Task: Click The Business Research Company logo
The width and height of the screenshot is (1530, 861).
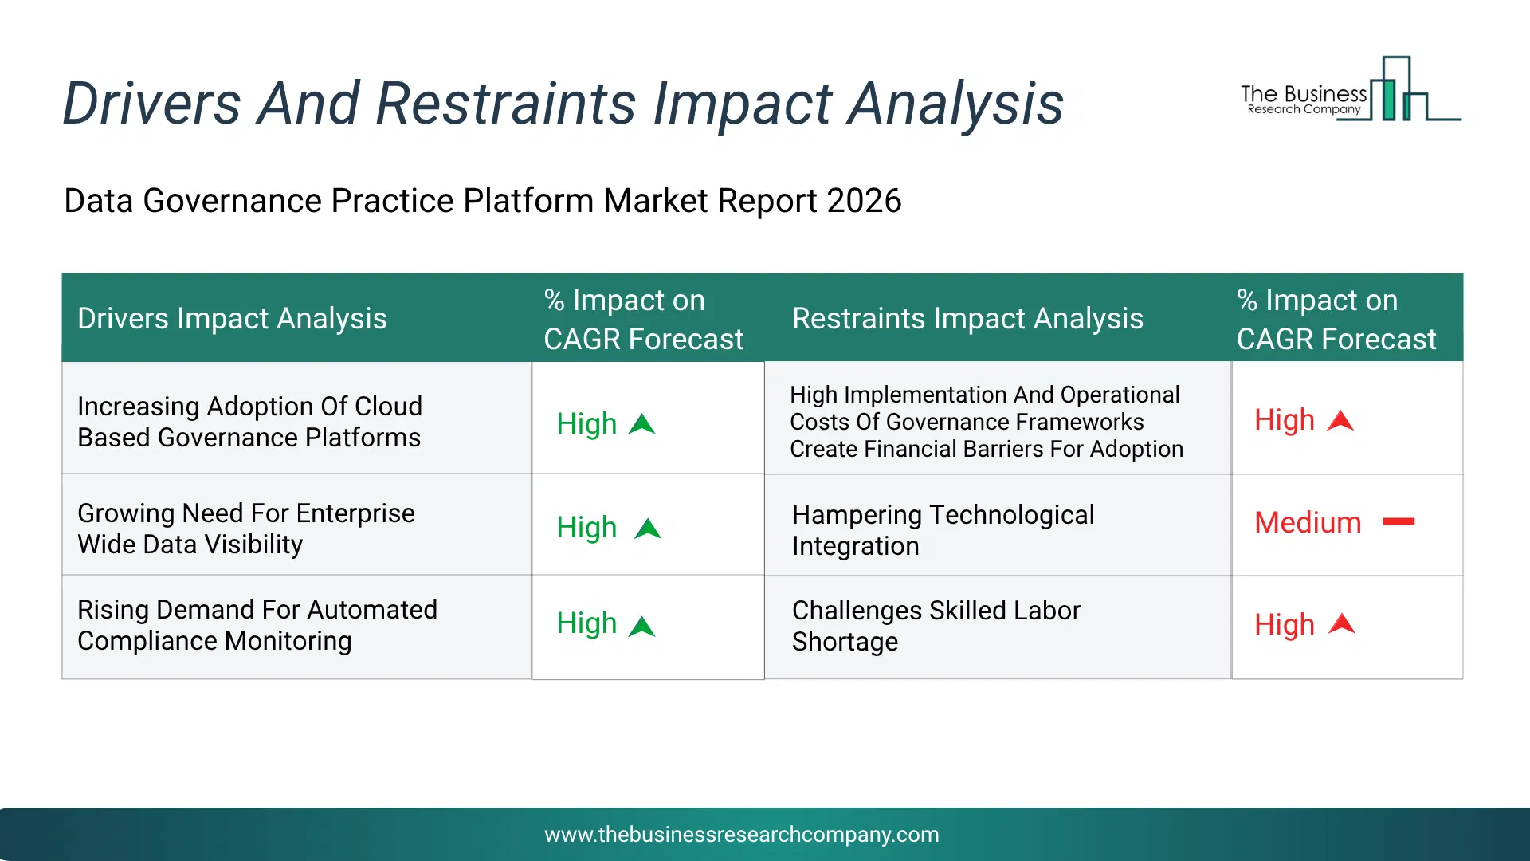Action: 1351,88
